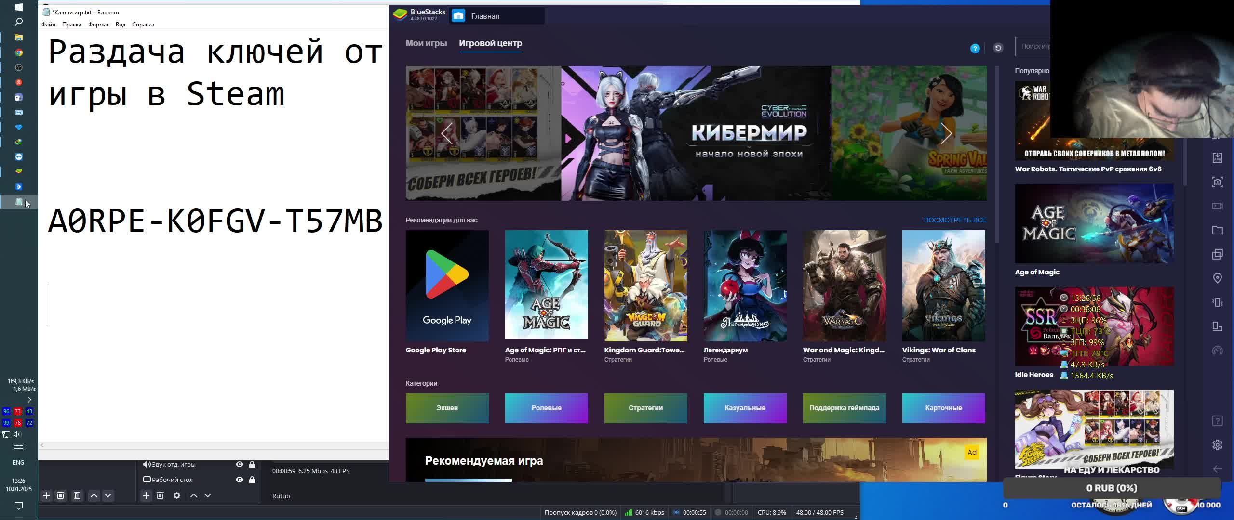Image resolution: width=1234 pixels, height=520 pixels.
Task: Click the Install APK sidebar icon
Action: click(1217, 158)
